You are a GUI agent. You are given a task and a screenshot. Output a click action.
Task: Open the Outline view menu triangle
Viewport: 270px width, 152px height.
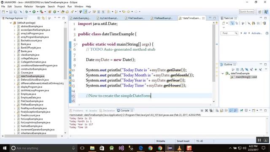point(266,69)
